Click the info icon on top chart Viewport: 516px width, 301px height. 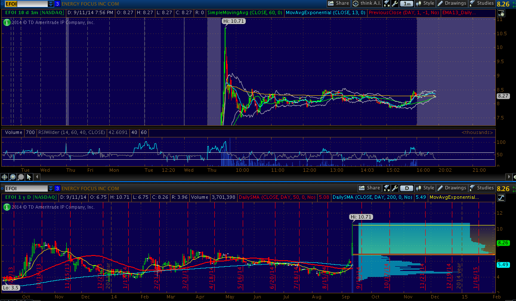[6, 22]
